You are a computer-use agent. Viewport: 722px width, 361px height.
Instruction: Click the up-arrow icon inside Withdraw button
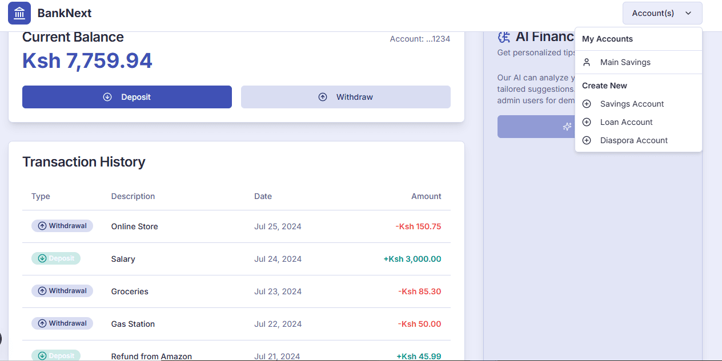tap(323, 97)
